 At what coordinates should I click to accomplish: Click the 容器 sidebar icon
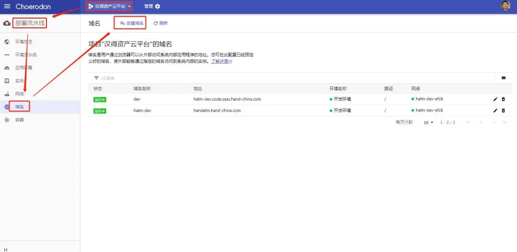[x=7, y=120]
